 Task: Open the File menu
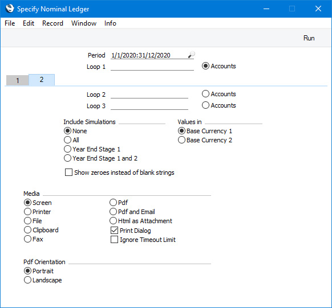point(10,23)
